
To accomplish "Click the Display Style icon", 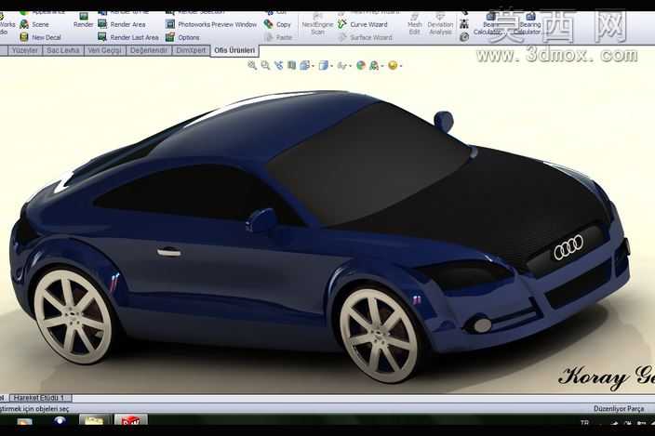I will [323, 65].
